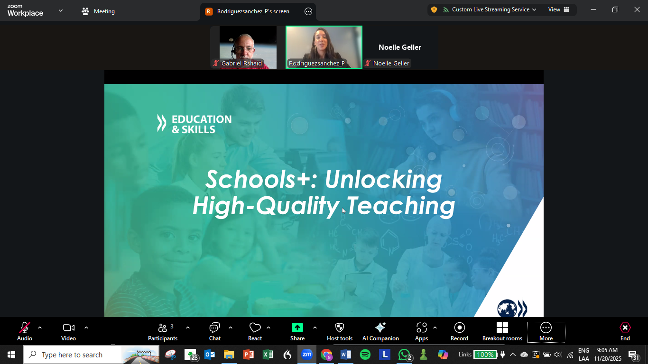This screenshot has height=364, width=648.
Task: Open the Chat panel
Action: (214, 331)
